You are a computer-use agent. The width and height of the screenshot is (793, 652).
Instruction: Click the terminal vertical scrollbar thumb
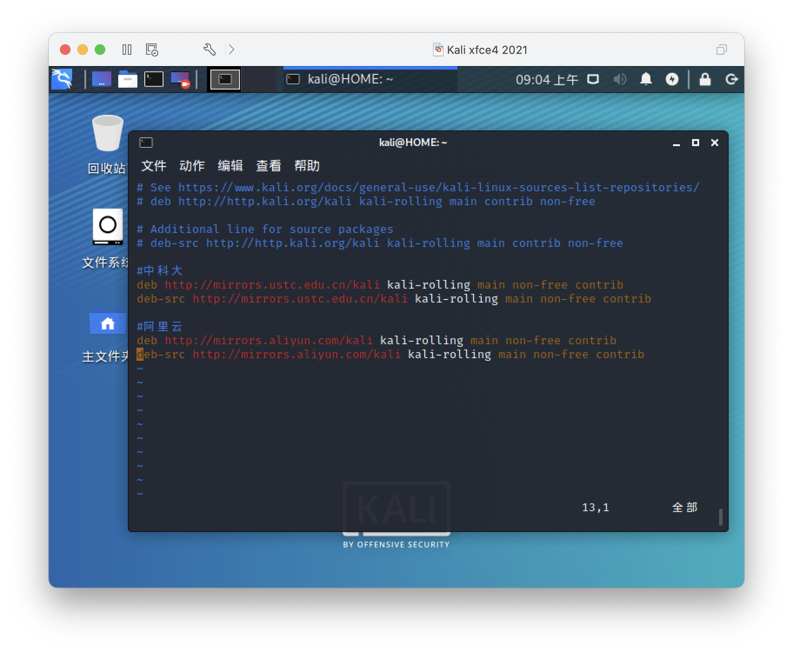(721, 517)
